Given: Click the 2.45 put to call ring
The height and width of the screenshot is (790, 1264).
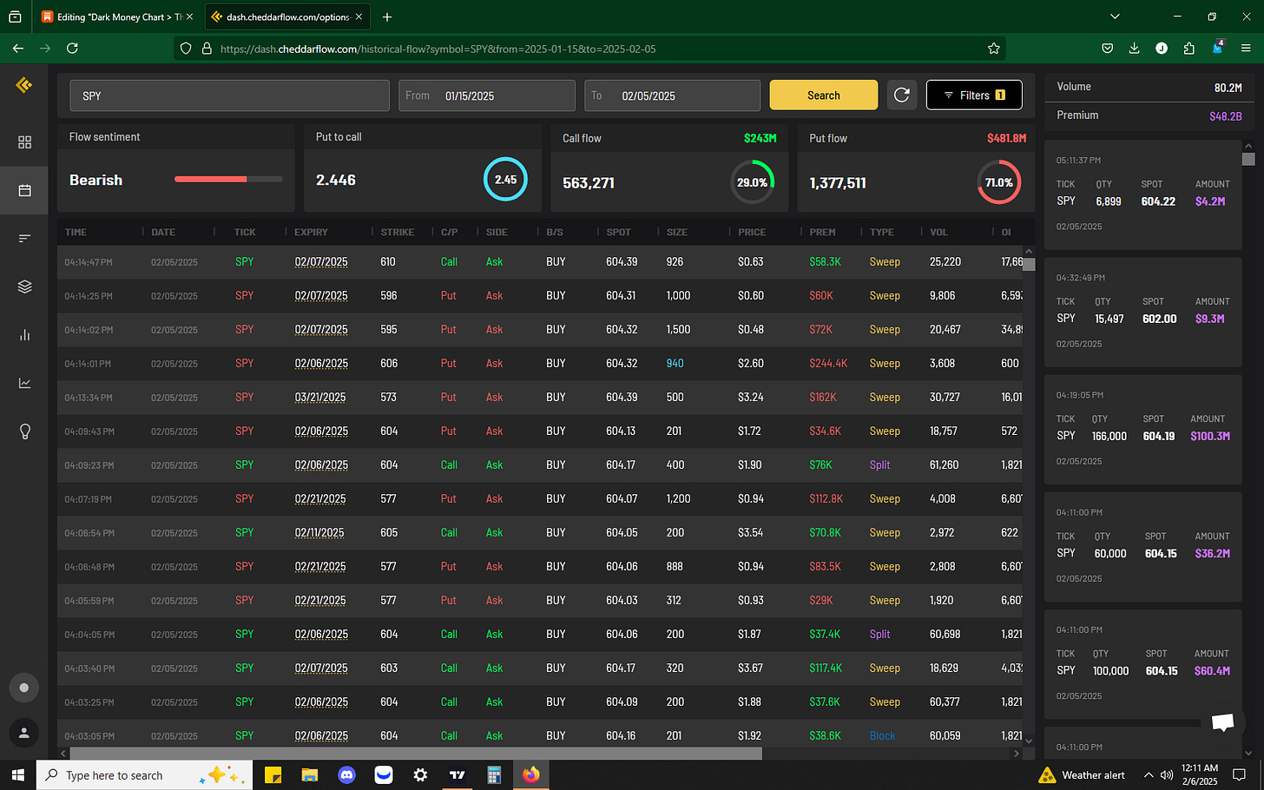Looking at the screenshot, I should point(505,180).
